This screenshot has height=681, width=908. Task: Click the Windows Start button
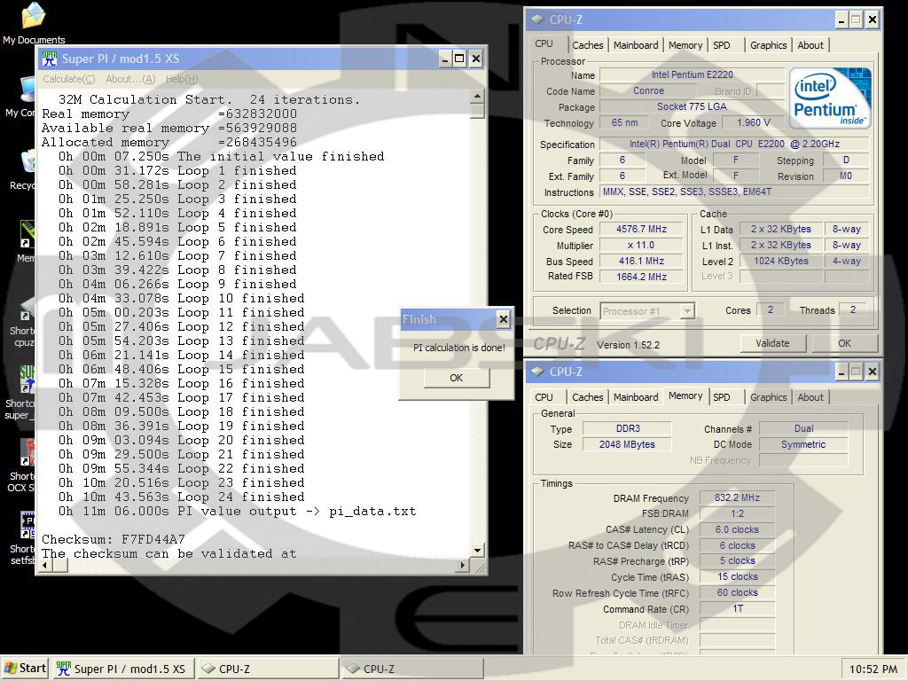coord(25,669)
